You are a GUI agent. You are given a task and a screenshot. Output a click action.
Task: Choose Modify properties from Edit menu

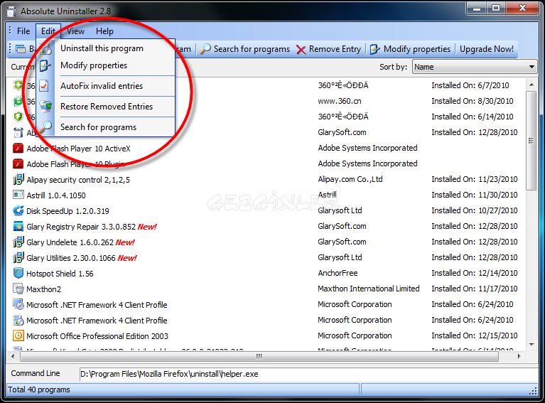[x=107, y=65]
